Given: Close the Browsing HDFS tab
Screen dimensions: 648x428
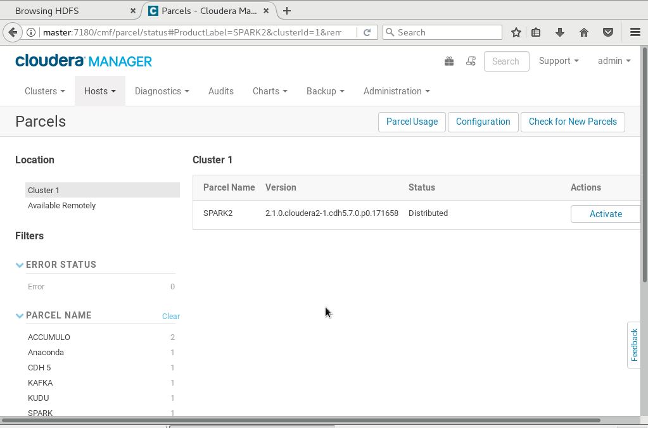Looking at the screenshot, I should (132, 11).
